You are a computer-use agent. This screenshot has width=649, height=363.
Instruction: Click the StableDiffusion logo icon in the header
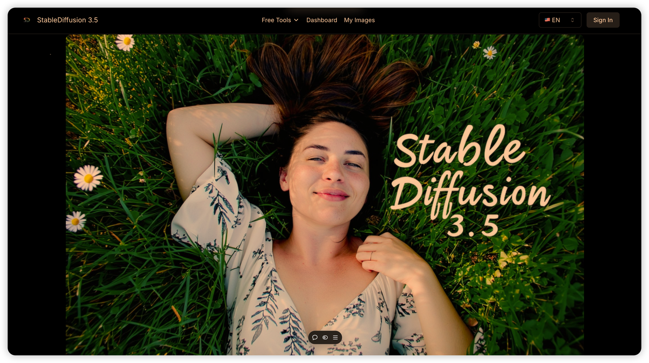tap(27, 20)
